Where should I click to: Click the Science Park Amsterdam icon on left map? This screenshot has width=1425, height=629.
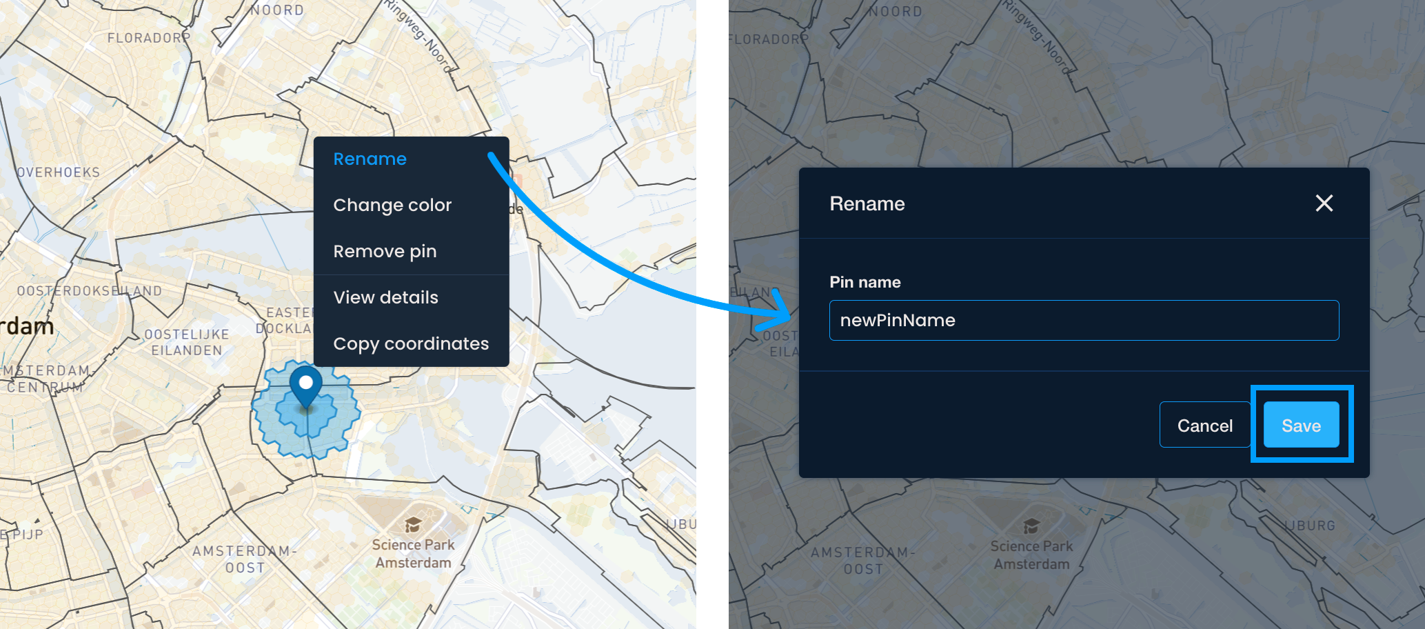(413, 526)
